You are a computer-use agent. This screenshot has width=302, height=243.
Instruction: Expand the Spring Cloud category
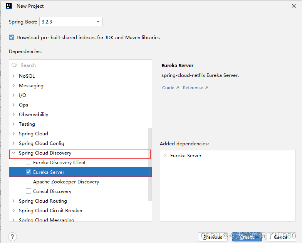click(x=13, y=134)
